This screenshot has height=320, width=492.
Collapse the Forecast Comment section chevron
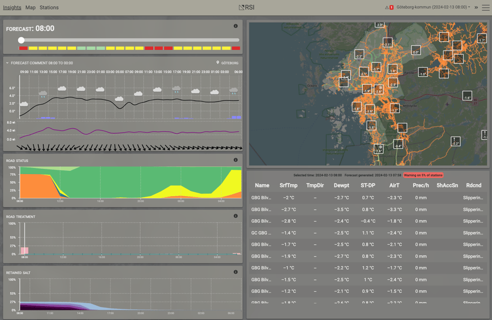[x=7, y=63]
